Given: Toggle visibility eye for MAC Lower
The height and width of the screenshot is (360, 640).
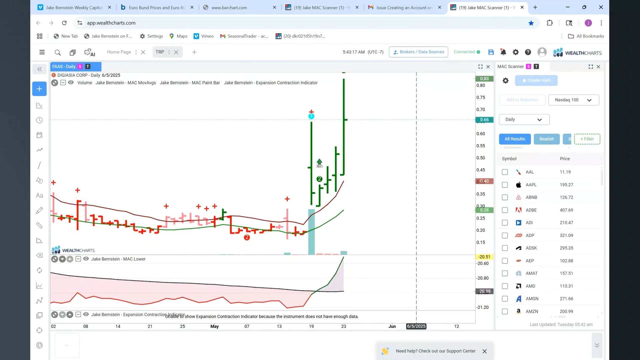Looking at the screenshot, I should click(x=86, y=259).
